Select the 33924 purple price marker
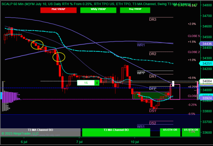This screenshot has width=213, height=146. pos(206,98)
